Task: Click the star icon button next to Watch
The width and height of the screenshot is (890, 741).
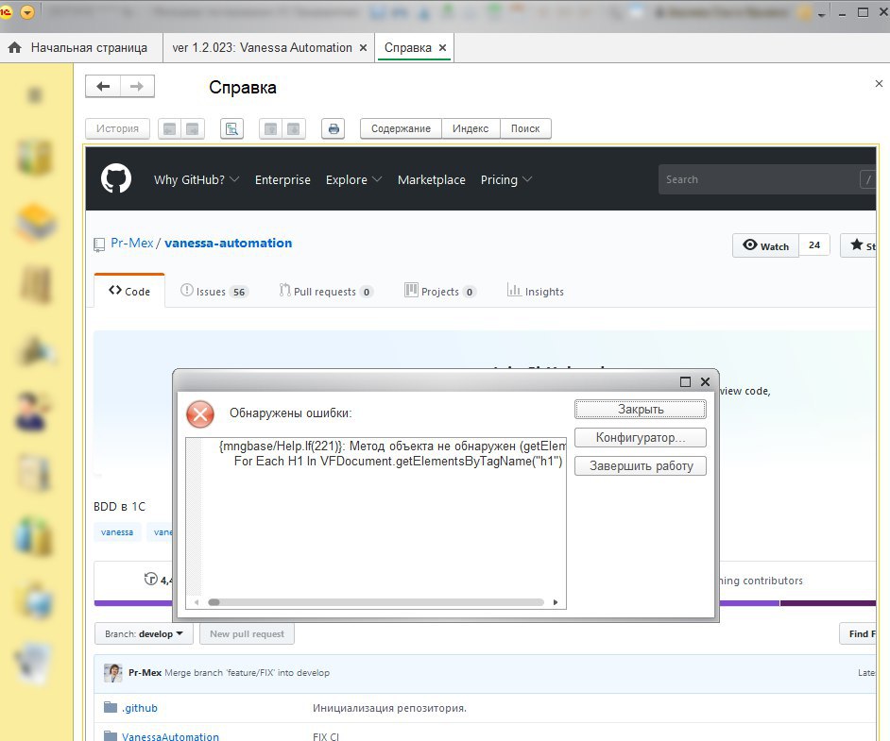Action: pos(860,245)
